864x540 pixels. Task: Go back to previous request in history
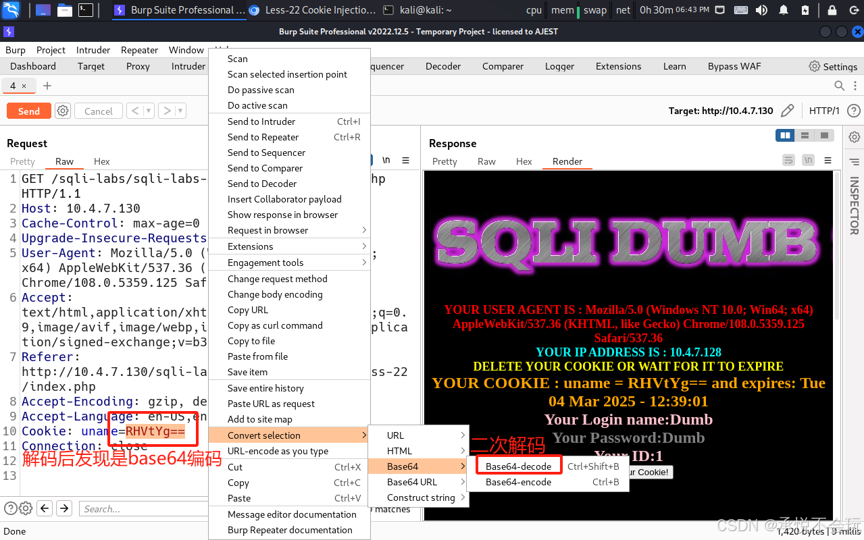click(x=134, y=111)
